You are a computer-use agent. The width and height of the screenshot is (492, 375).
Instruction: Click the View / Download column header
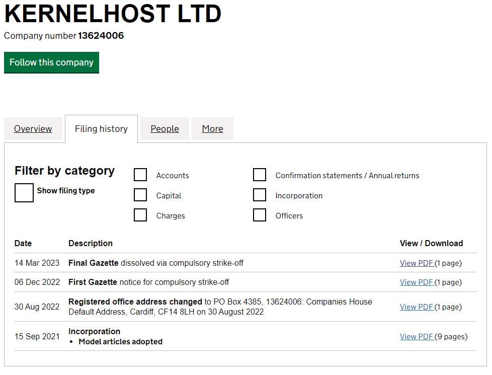point(432,244)
